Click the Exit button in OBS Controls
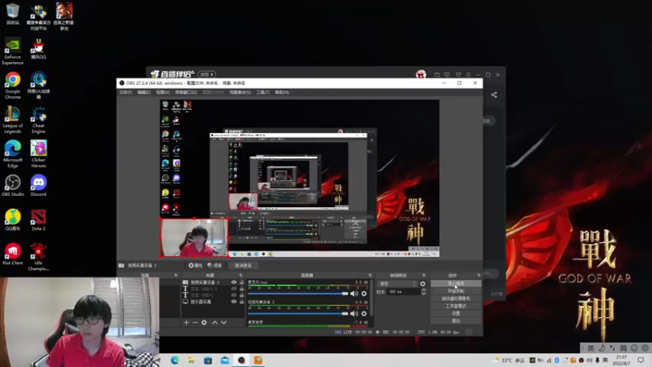 coord(456,321)
